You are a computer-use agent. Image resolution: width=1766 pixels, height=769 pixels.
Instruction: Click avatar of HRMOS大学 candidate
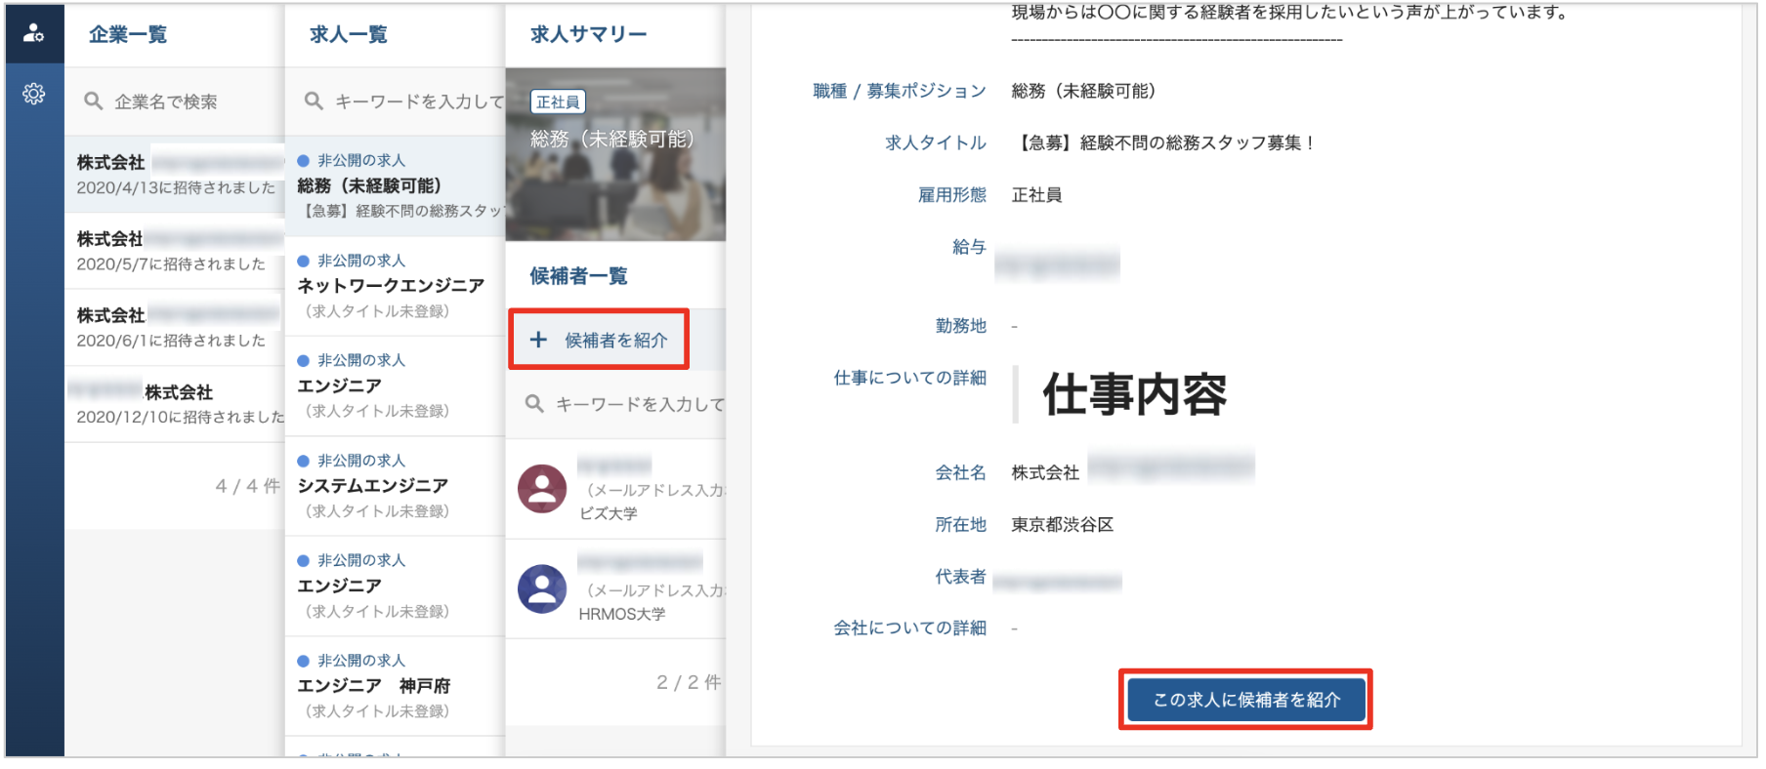(x=542, y=588)
